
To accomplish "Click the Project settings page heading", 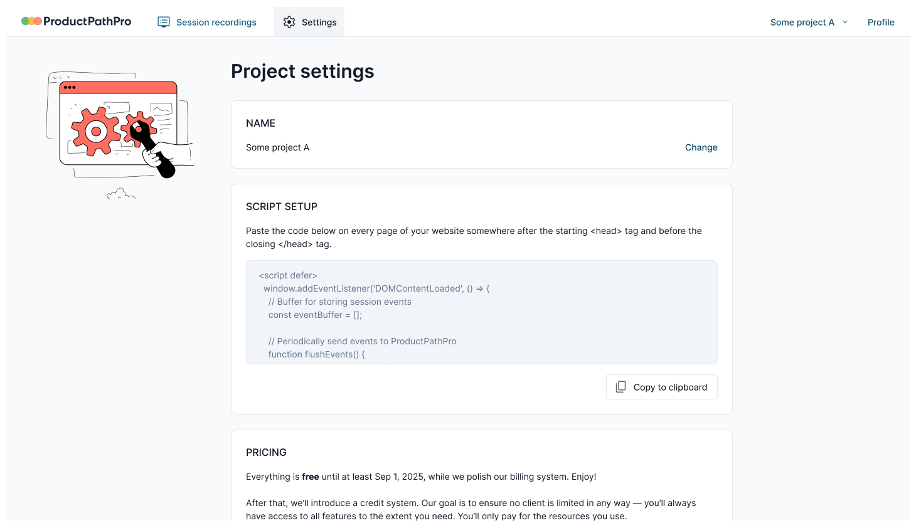I will point(302,71).
